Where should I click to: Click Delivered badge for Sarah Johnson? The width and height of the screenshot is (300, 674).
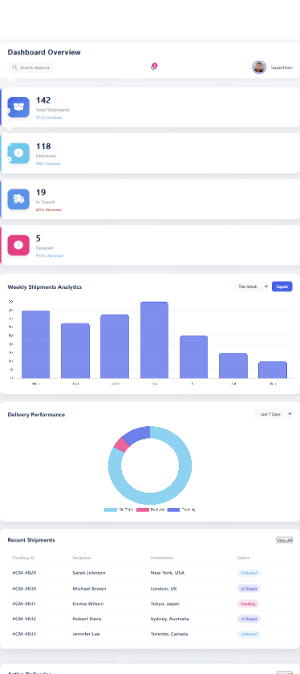pyautogui.click(x=249, y=573)
